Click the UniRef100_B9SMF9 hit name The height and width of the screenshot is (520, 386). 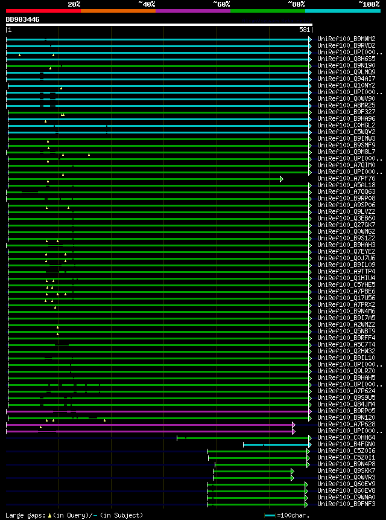pyautogui.click(x=346, y=146)
